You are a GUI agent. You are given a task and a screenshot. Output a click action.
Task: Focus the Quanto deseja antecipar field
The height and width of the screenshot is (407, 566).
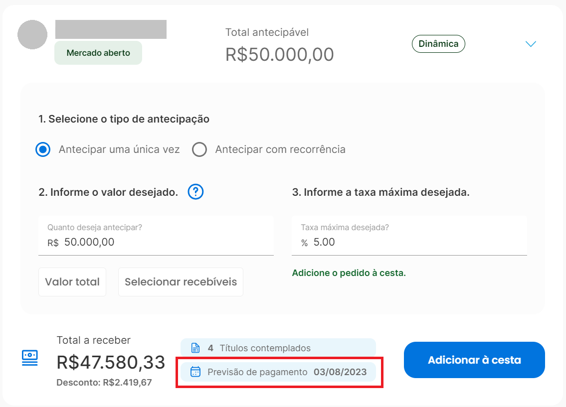pyautogui.click(x=156, y=236)
